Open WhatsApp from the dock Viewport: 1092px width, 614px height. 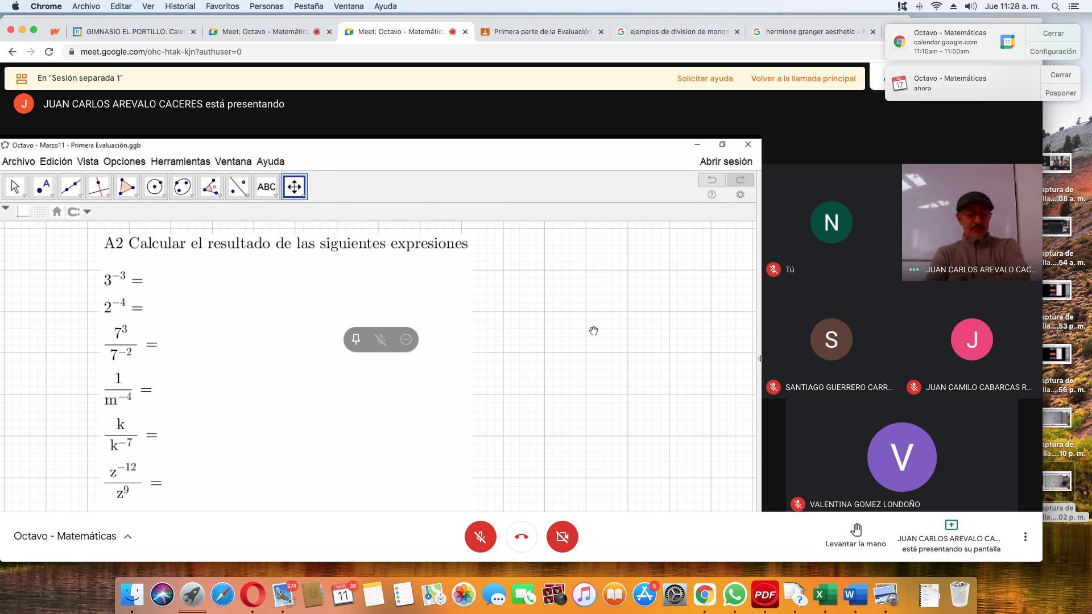tap(734, 595)
